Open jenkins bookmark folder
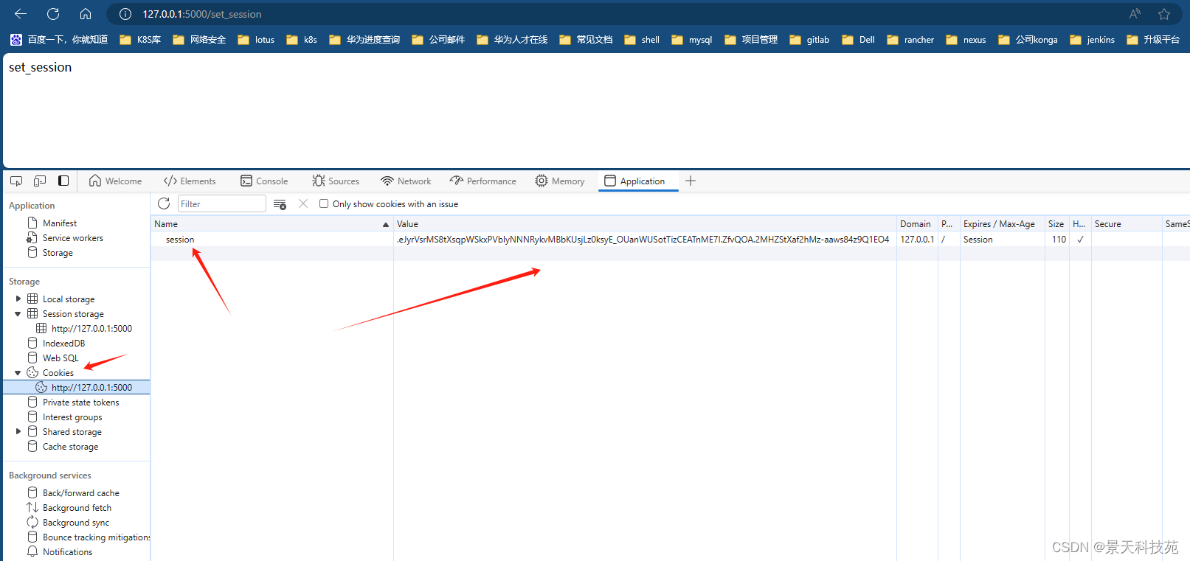1190x561 pixels. pos(1092,39)
